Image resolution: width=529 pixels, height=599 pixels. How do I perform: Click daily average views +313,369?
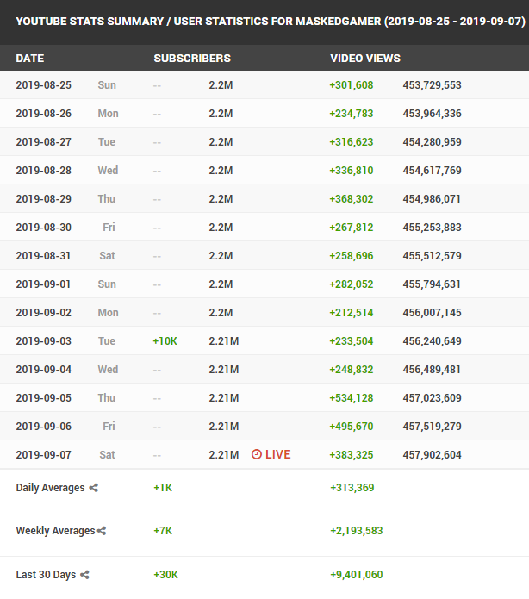coord(352,488)
